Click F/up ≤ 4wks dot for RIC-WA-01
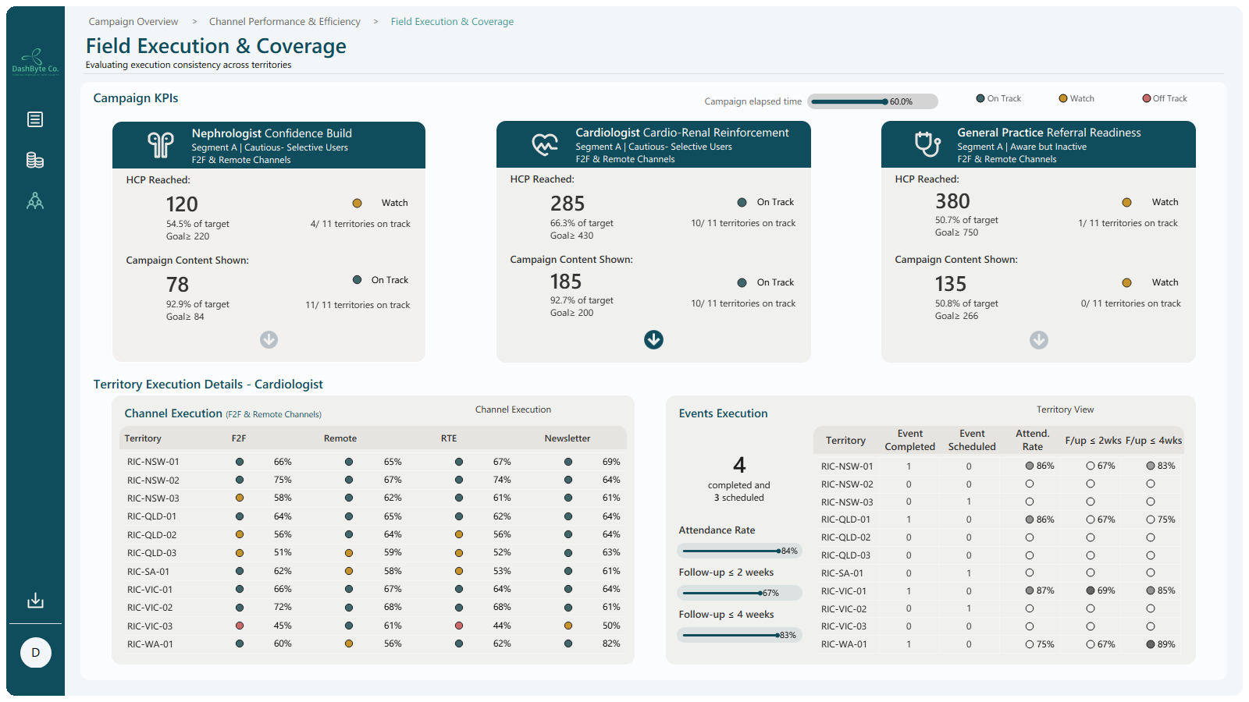The image size is (1249, 702). [x=1151, y=644]
